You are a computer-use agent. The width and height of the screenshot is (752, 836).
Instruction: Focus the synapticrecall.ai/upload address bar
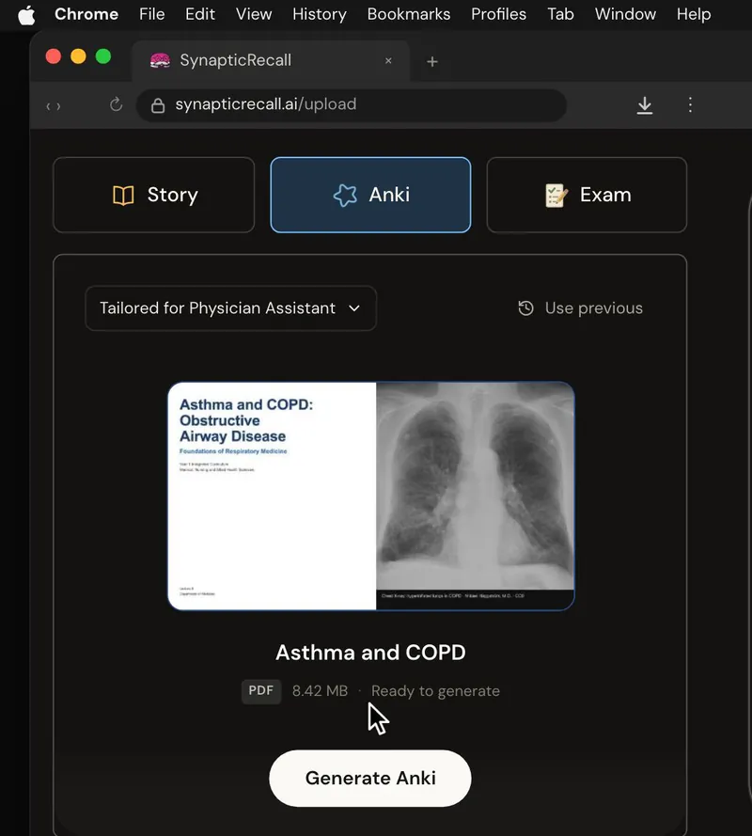point(352,105)
